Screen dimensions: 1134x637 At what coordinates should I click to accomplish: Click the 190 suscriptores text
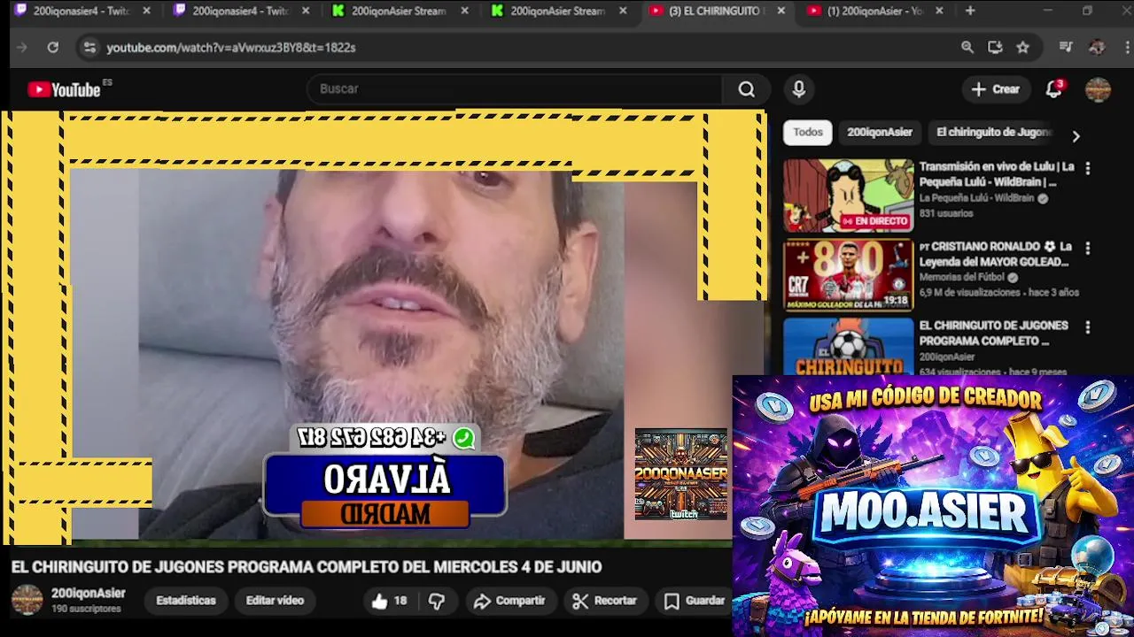point(86,609)
